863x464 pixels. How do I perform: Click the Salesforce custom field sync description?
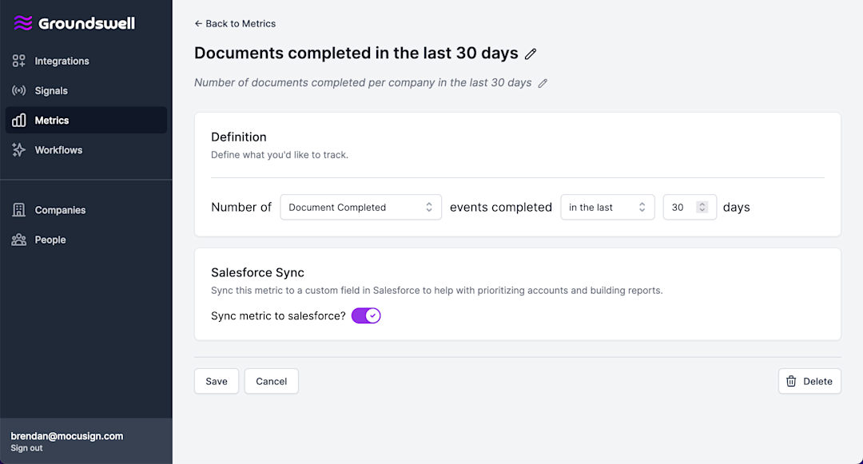coord(436,290)
